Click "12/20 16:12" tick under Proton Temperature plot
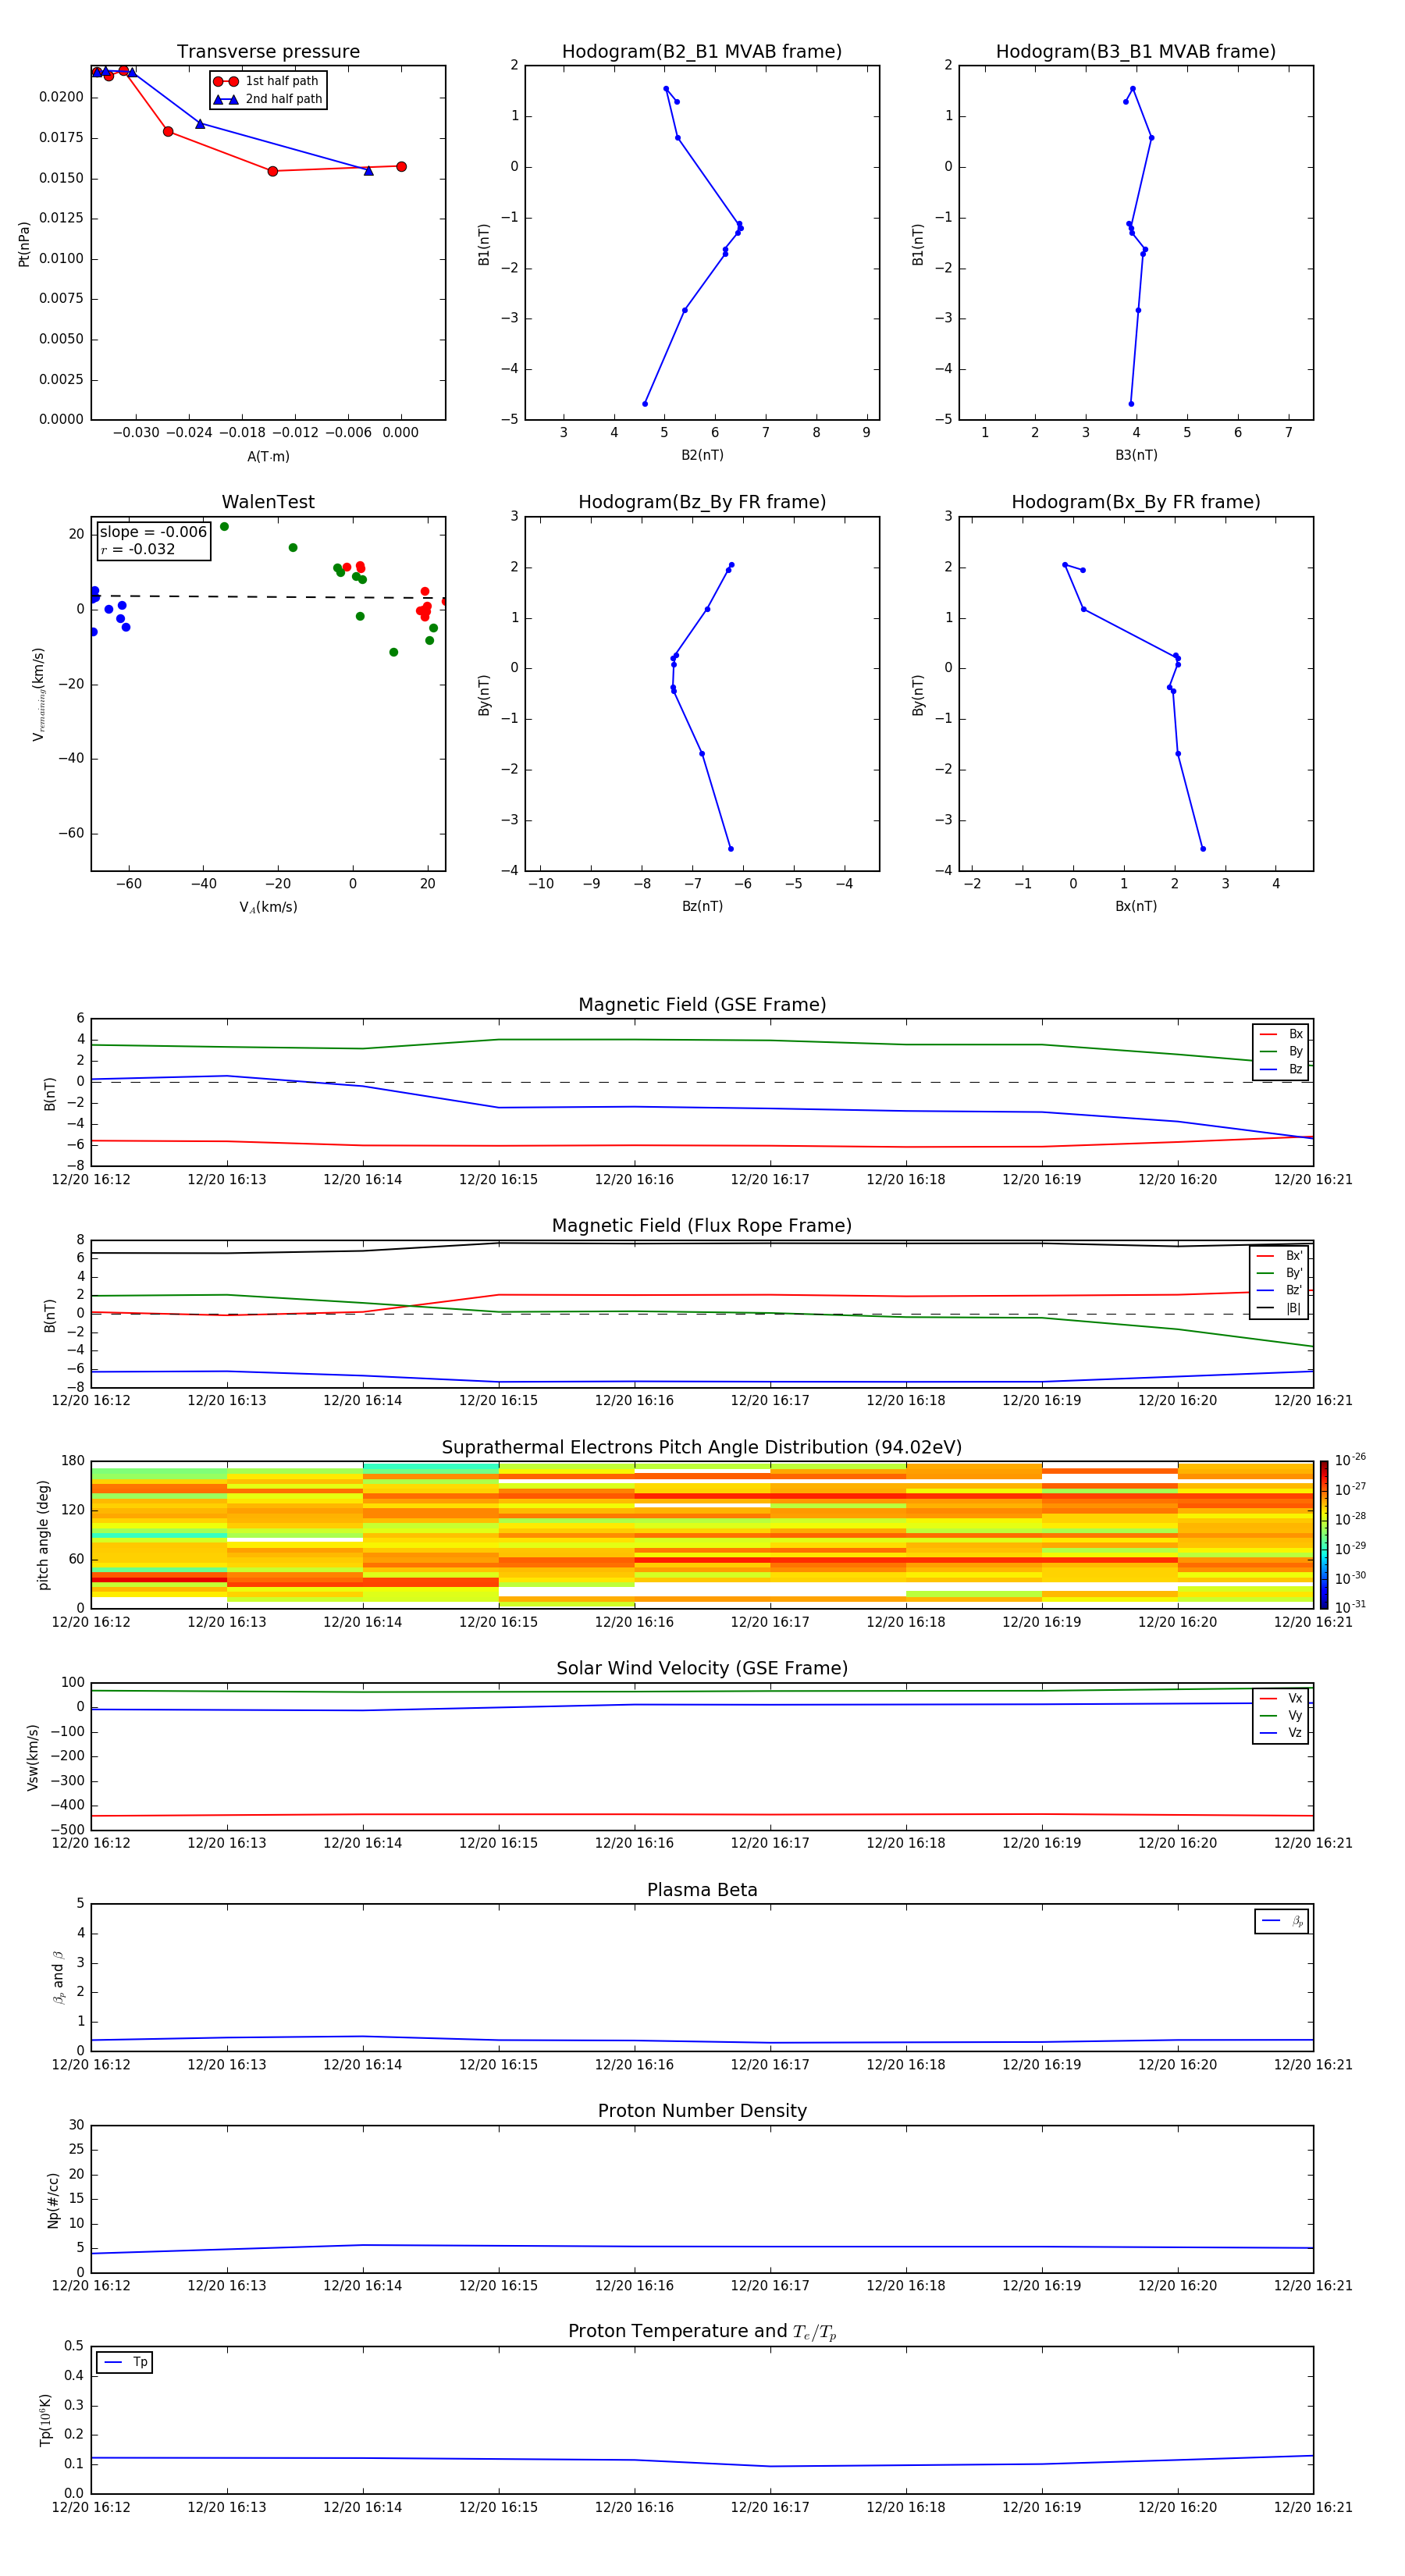 (91, 2507)
